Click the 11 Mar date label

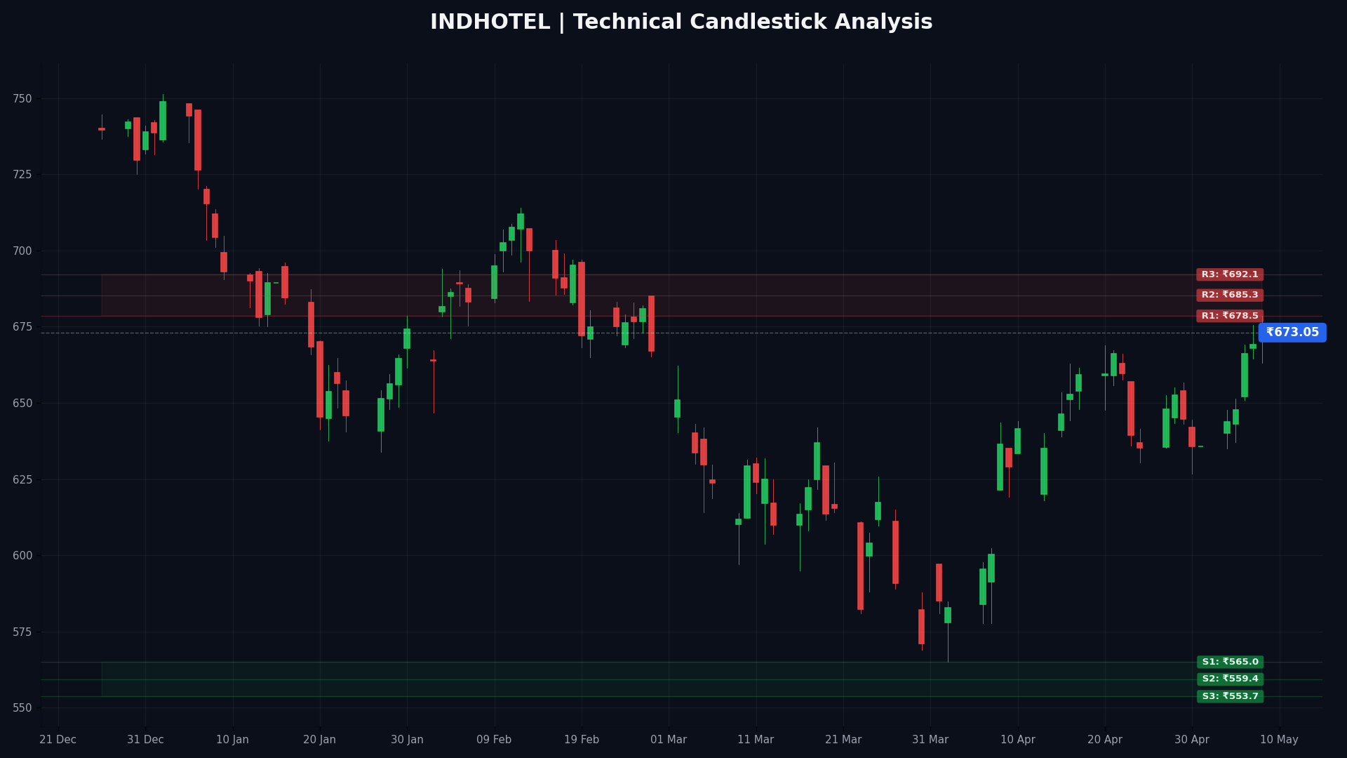[756, 740]
